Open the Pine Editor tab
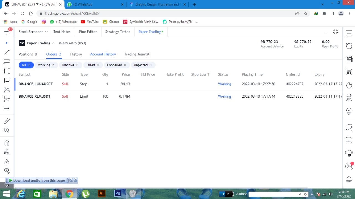Screen dimensions: 355x199 coord(88,32)
